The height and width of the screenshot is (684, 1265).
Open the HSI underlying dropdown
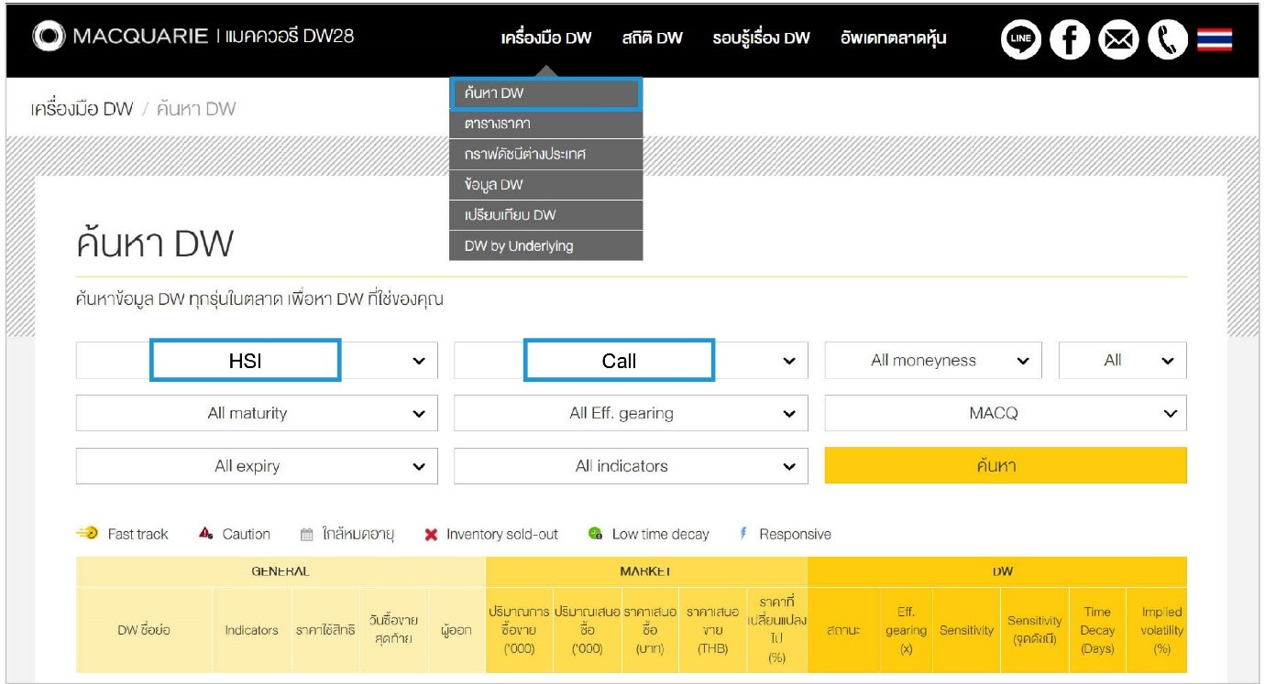[257, 361]
